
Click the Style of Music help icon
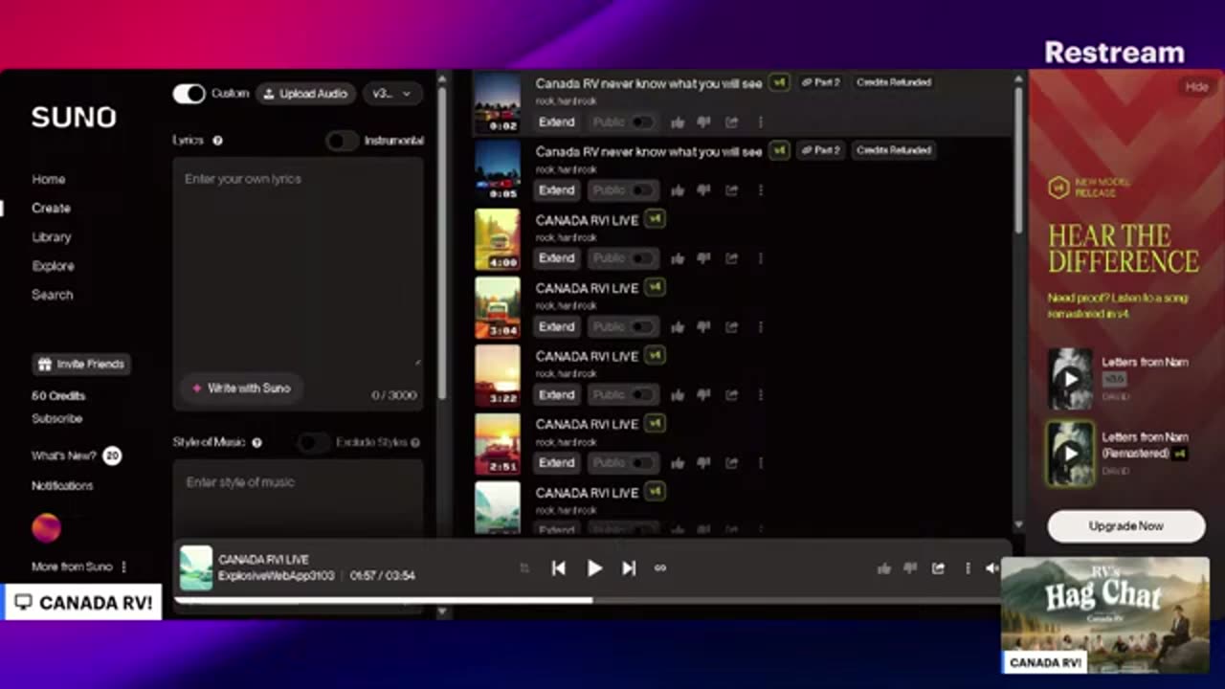[x=256, y=443]
